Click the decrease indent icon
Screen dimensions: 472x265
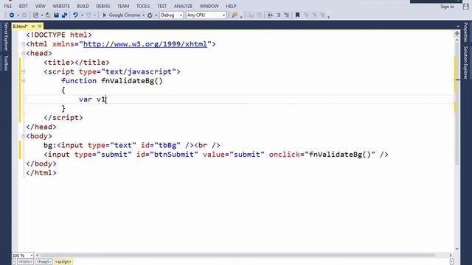[x=279, y=15]
